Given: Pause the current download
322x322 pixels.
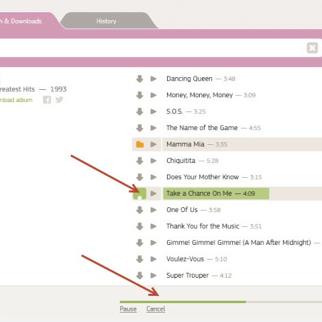Looking at the screenshot, I should (128, 309).
